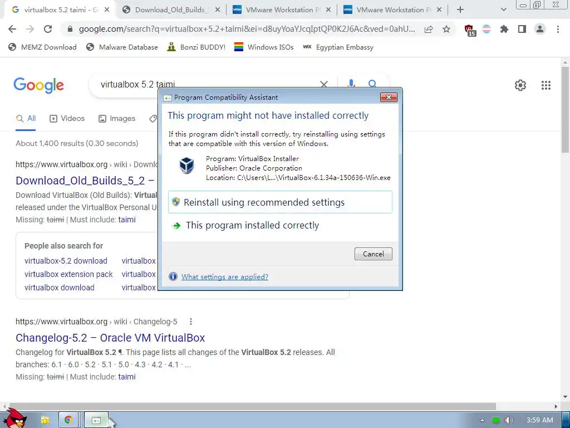570x428 pixels.
Task: Click the address bar URL field
Action: pyautogui.click(x=247, y=29)
